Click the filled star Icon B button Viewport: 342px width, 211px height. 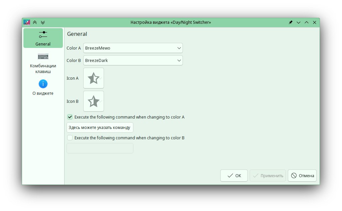tap(93, 101)
